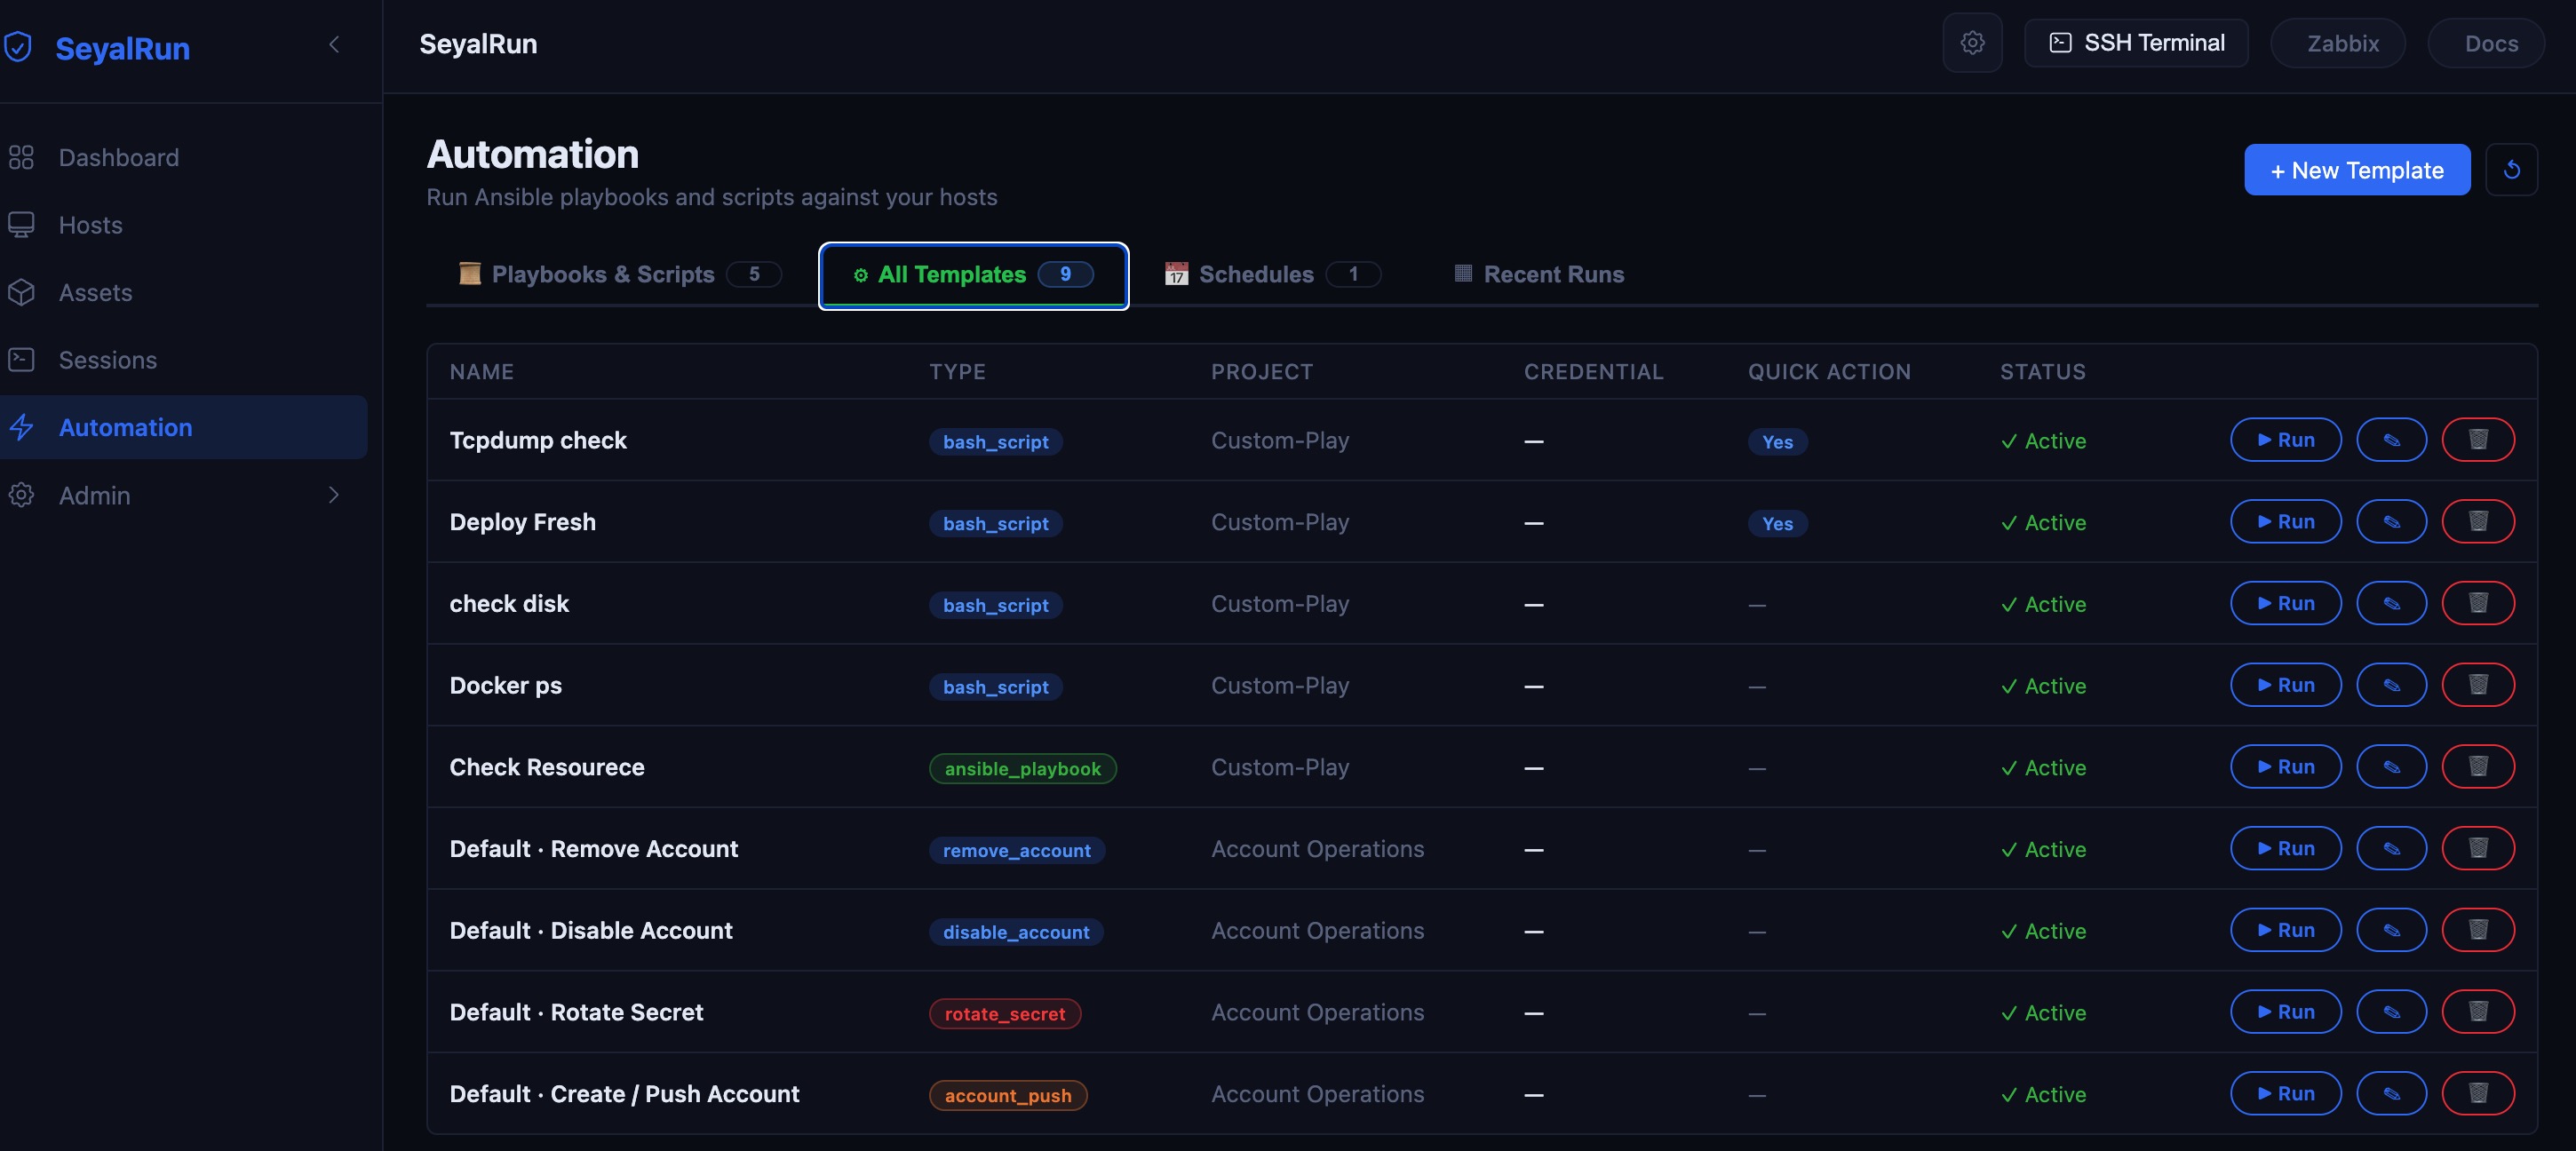Image resolution: width=2576 pixels, height=1151 pixels.
Task: View the Recent Runs tab
Action: [x=1538, y=274]
